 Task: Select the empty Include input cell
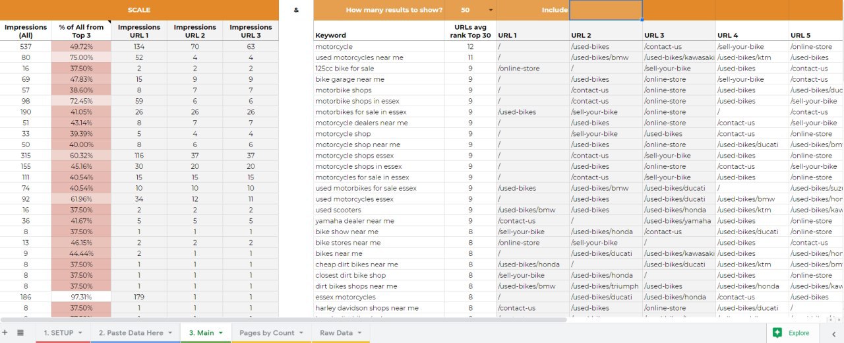click(x=605, y=10)
